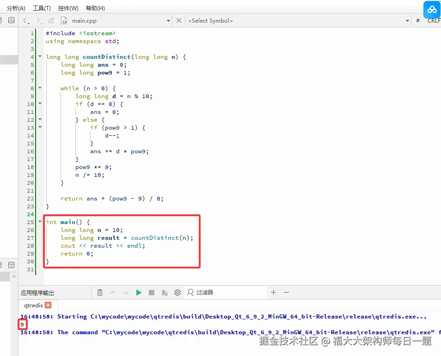
Task: Open the main.cpp open documents dropdown
Action: (x=168, y=21)
